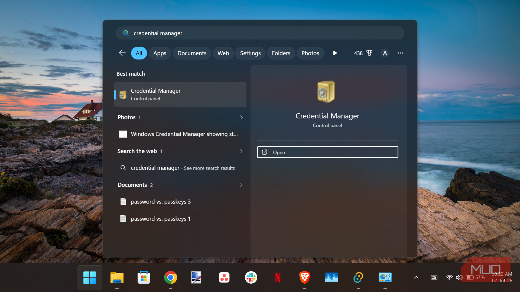Open the teal circular-link app on taskbar

358,277
